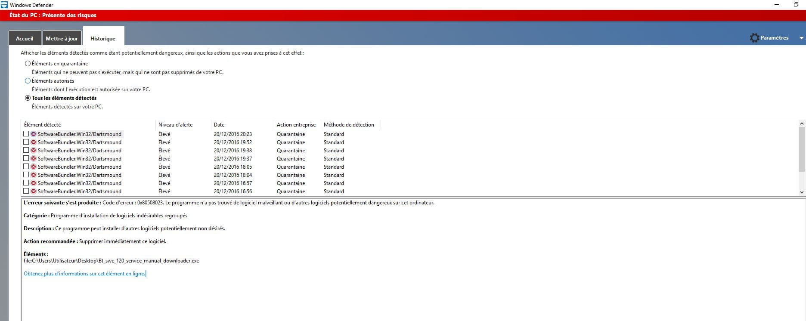Image resolution: width=806 pixels, height=321 pixels.
Task: Select the SoftwareBundler entry dated 20/12/2016 16:56
Action: coord(80,191)
